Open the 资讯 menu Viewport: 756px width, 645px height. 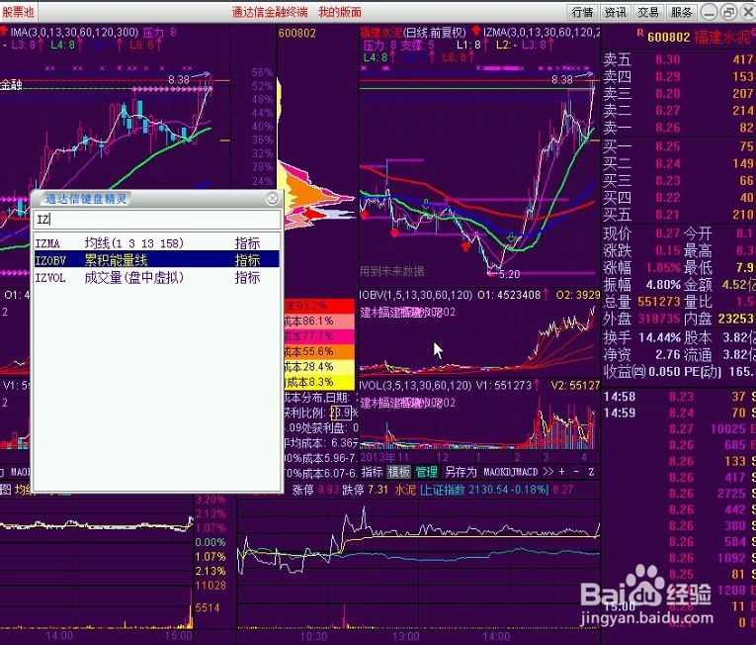[616, 12]
